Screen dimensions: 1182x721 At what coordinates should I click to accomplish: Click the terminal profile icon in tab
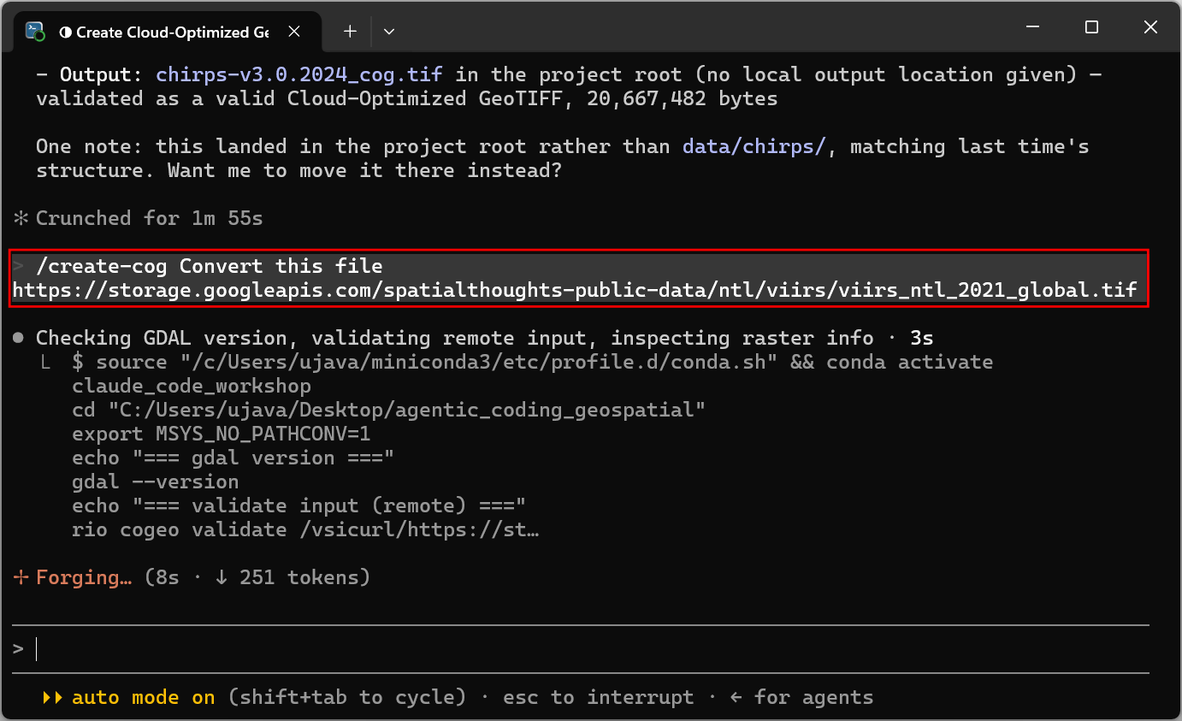coord(36,32)
